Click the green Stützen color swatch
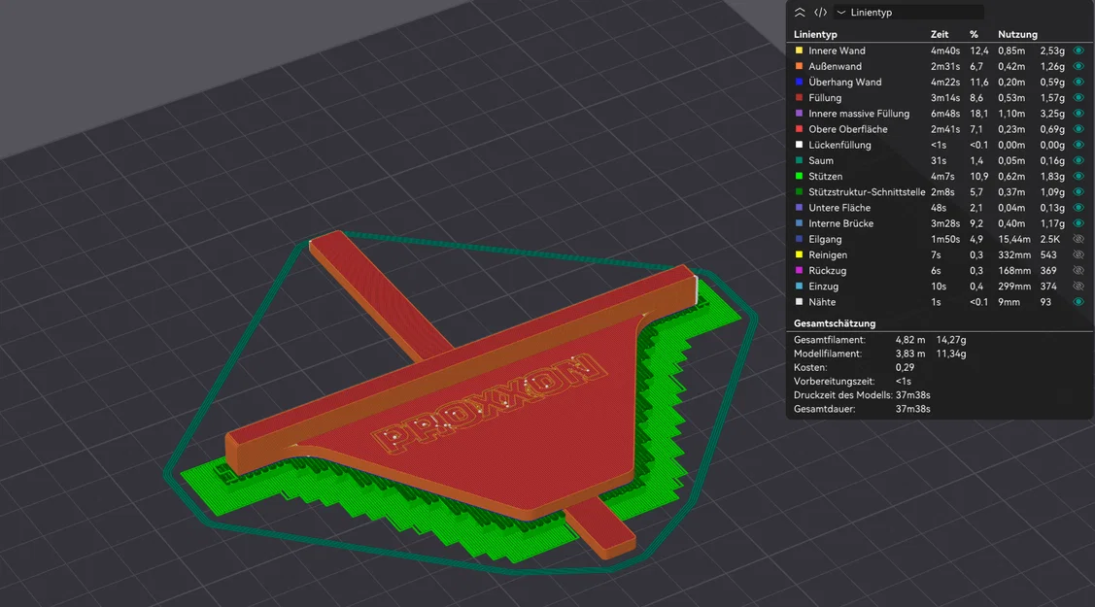Screen dimensions: 1095x607 click(x=799, y=176)
